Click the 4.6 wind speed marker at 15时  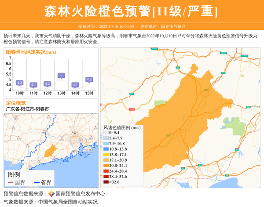(89, 80)
